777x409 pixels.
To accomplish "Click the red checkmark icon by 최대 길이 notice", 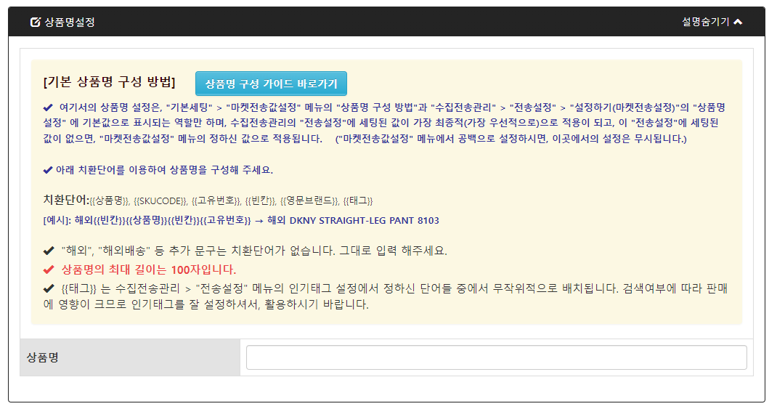I will [49, 270].
